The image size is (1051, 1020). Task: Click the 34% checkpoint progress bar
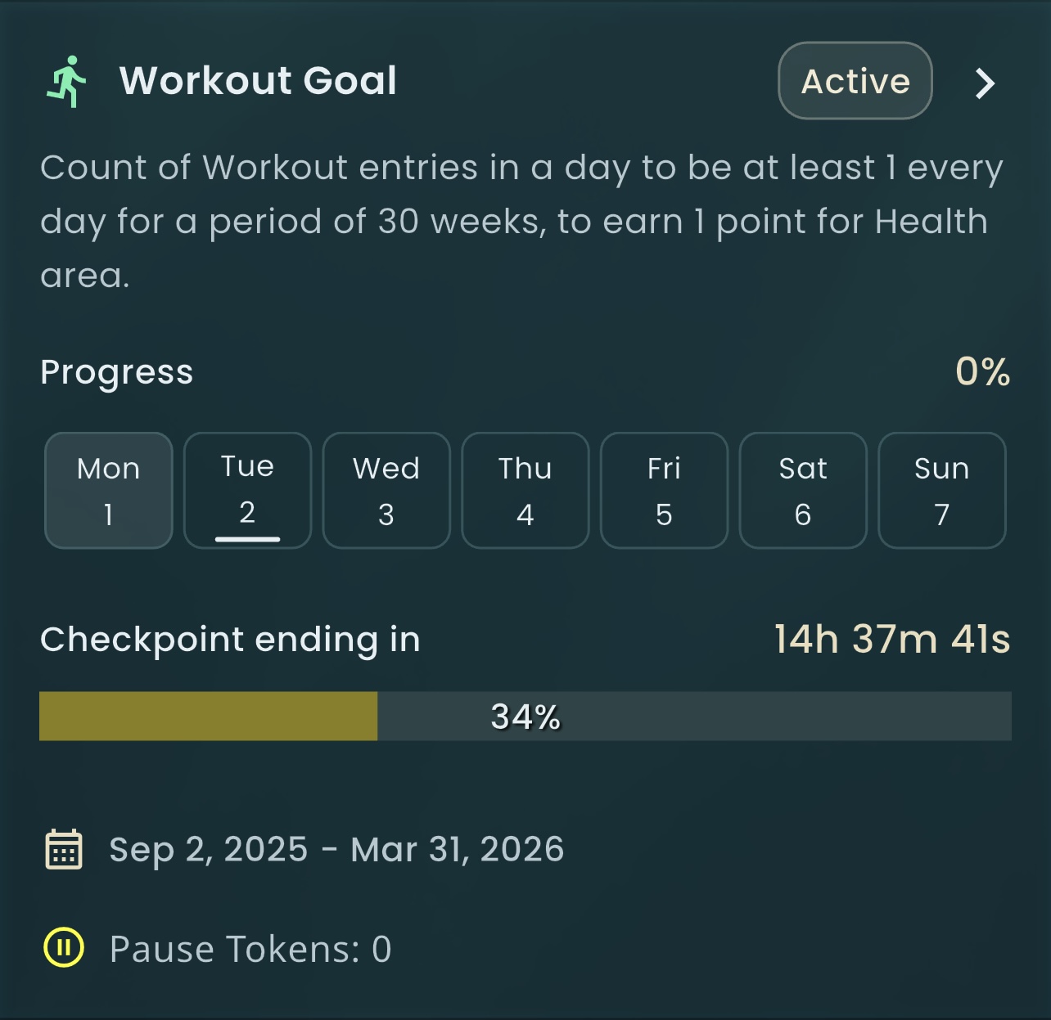click(x=525, y=717)
